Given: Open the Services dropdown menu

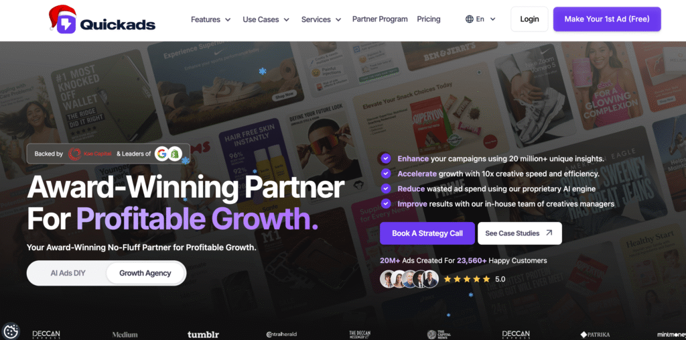Looking at the screenshot, I should (x=321, y=19).
